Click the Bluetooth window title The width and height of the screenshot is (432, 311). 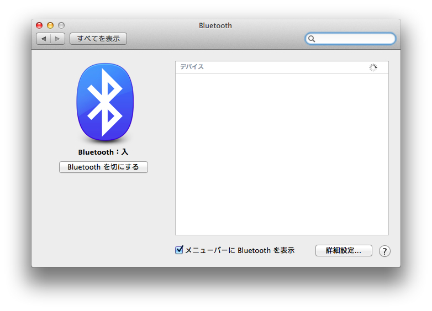(x=215, y=25)
